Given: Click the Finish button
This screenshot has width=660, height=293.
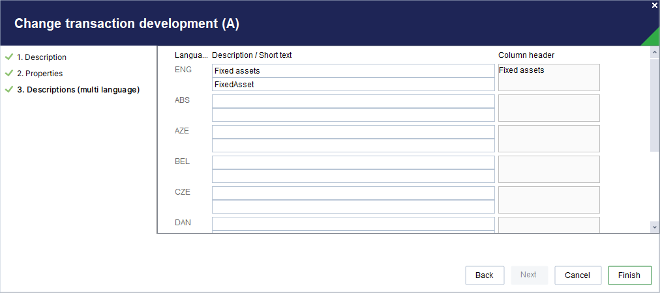Looking at the screenshot, I should [x=630, y=275].
